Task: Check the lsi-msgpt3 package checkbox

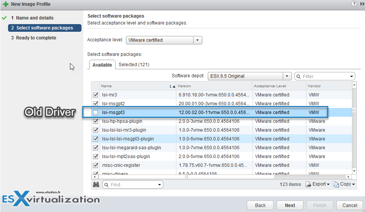Action: click(96, 113)
